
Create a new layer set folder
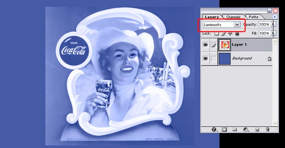click(234, 129)
